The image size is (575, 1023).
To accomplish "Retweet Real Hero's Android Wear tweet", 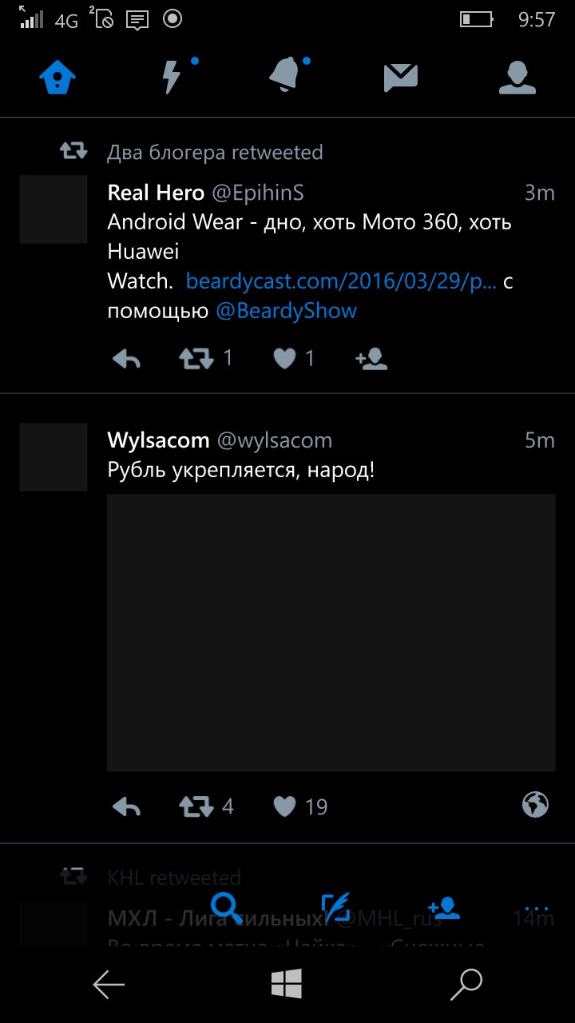I will coord(196,359).
